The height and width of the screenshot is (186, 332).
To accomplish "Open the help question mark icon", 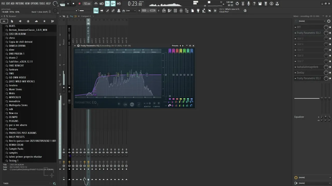I will (254, 4).
